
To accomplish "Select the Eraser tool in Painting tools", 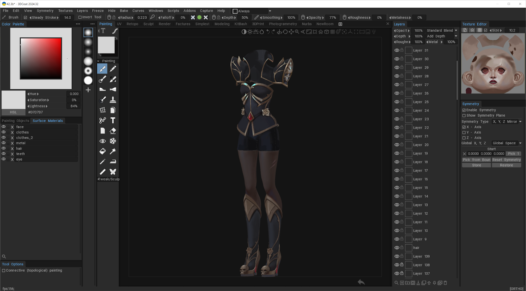I will click(x=113, y=131).
